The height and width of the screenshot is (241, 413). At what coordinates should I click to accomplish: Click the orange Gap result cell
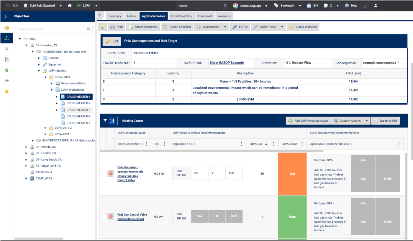(x=292, y=174)
